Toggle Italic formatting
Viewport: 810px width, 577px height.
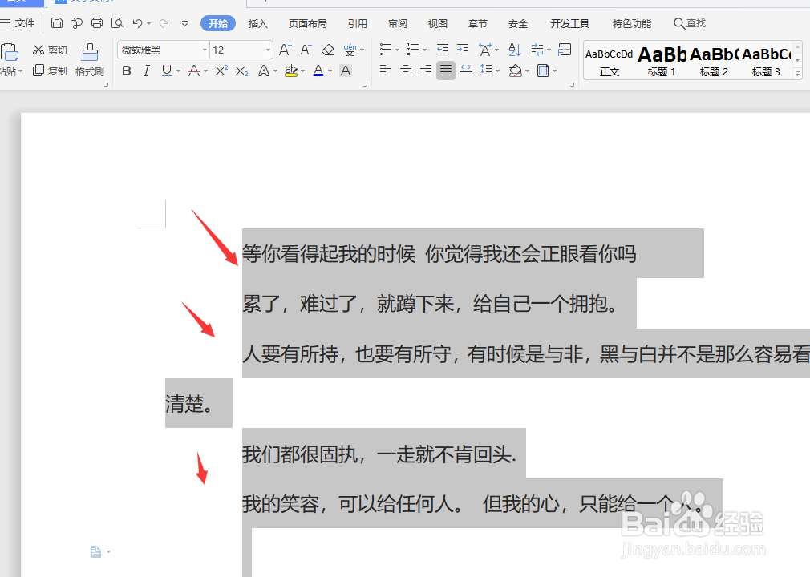pyautogui.click(x=147, y=71)
